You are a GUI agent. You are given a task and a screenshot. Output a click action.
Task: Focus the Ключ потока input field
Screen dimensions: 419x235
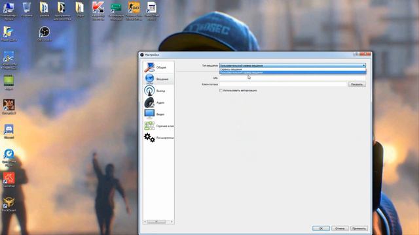(x=283, y=84)
